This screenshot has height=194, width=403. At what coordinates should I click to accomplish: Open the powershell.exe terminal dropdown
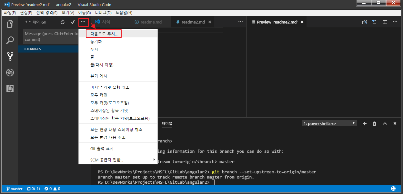point(329,123)
